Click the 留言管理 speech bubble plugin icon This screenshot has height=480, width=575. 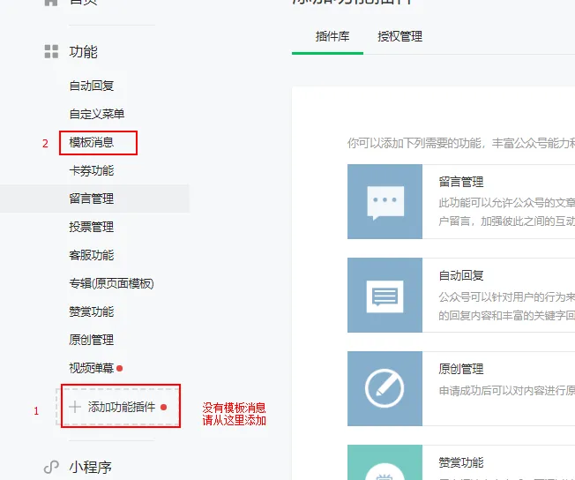tap(385, 202)
